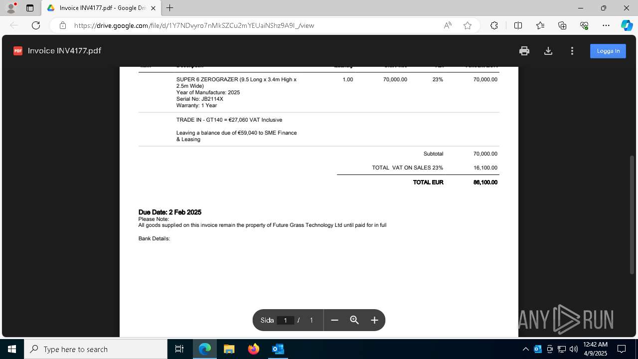Print the invoice PDF

pos(524,51)
